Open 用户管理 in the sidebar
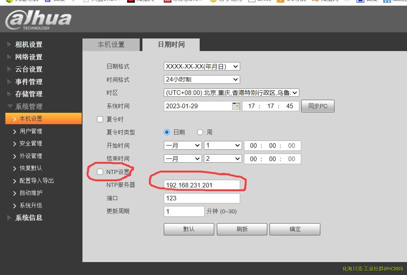Viewport: 407px width, 275px height. (31, 131)
